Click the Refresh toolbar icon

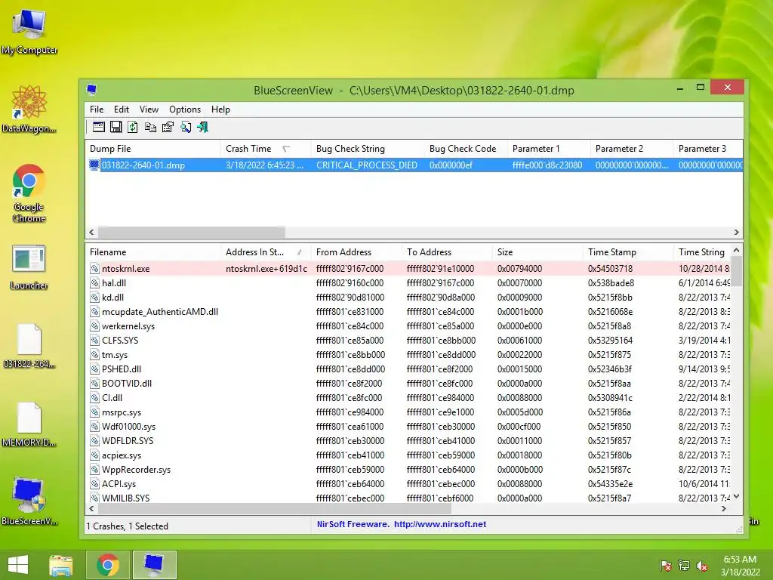click(133, 127)
